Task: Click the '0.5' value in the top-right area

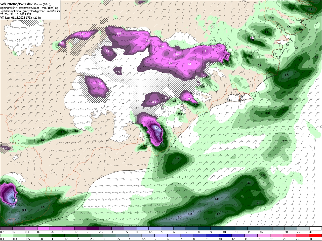Action: [289, 27]
